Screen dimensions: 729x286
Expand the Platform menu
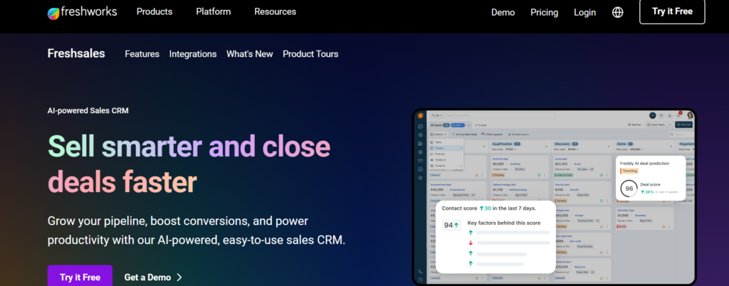coord(214,12)
